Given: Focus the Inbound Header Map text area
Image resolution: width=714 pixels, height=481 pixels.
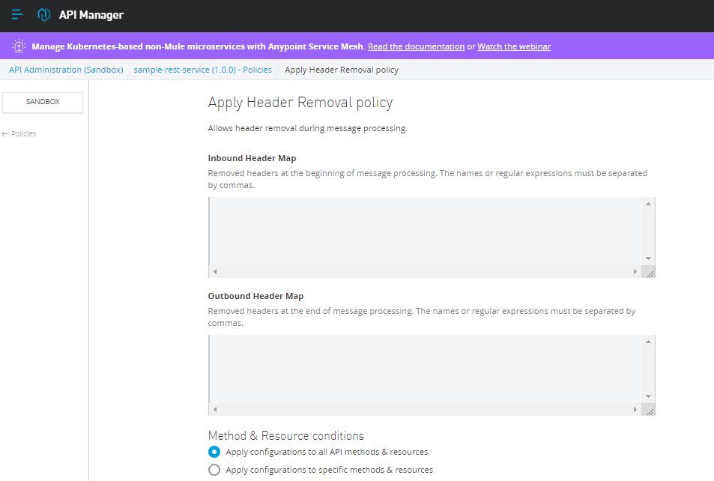Looking at the screenshot, I should click(x=426, y=232).
